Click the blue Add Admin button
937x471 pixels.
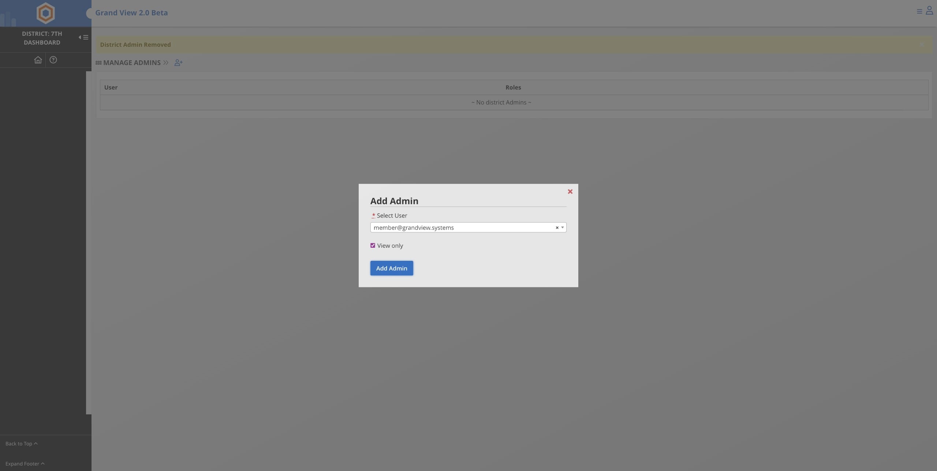[392, 268]
